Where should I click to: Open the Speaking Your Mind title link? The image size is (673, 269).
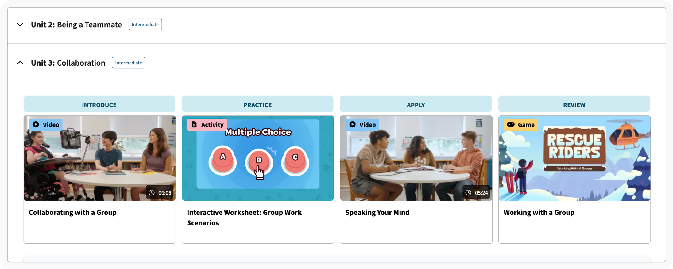point(377,212)
